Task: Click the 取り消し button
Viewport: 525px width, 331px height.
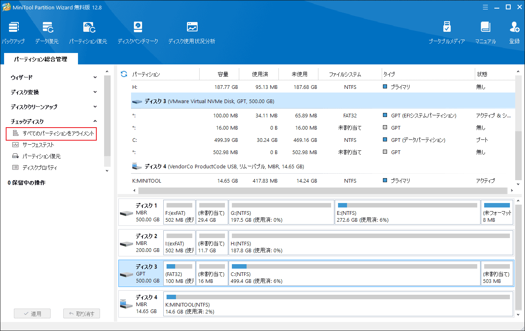Action: point(81,313)
